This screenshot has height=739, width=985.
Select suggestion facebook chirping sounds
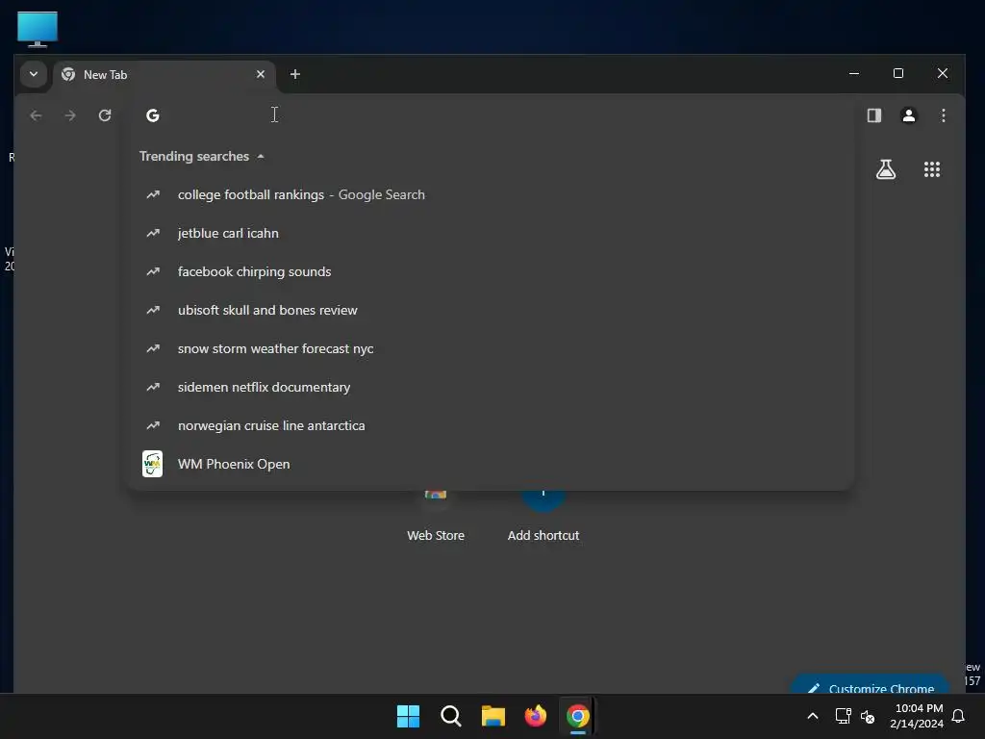[491, 271]
